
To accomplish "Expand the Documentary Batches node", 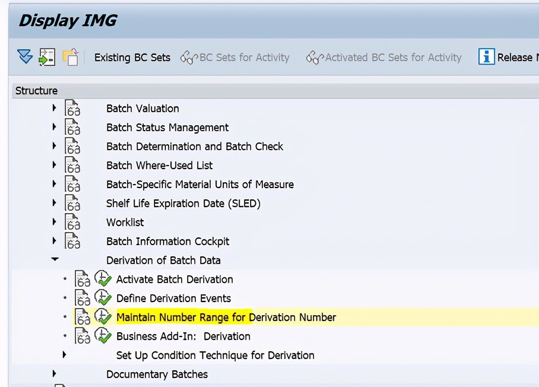I will tap(54, 374).
